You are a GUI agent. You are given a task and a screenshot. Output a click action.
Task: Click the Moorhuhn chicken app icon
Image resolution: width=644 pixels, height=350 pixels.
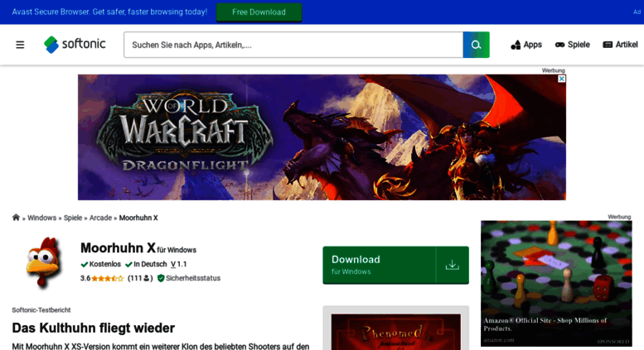tap(44, 262)
